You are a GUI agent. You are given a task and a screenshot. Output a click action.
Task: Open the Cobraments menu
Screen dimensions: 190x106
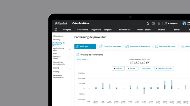(83, 30)
